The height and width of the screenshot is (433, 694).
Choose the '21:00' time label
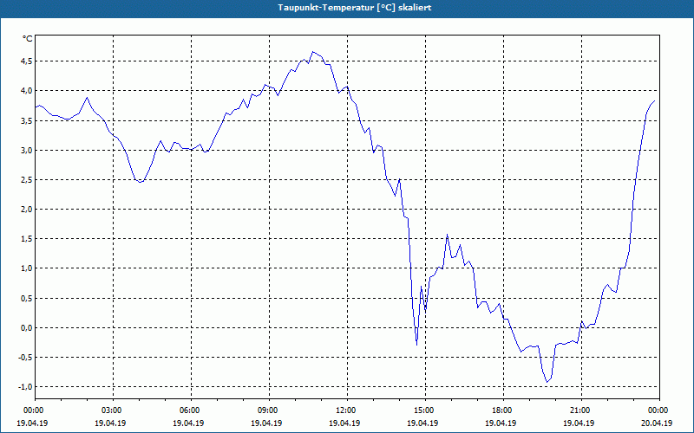click(x=581, y=410)
